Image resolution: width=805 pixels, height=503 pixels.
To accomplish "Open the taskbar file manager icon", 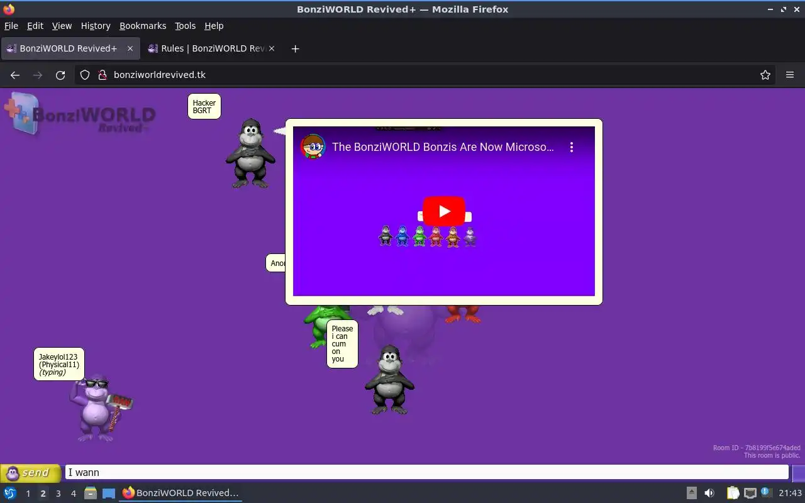I will 91,493.
